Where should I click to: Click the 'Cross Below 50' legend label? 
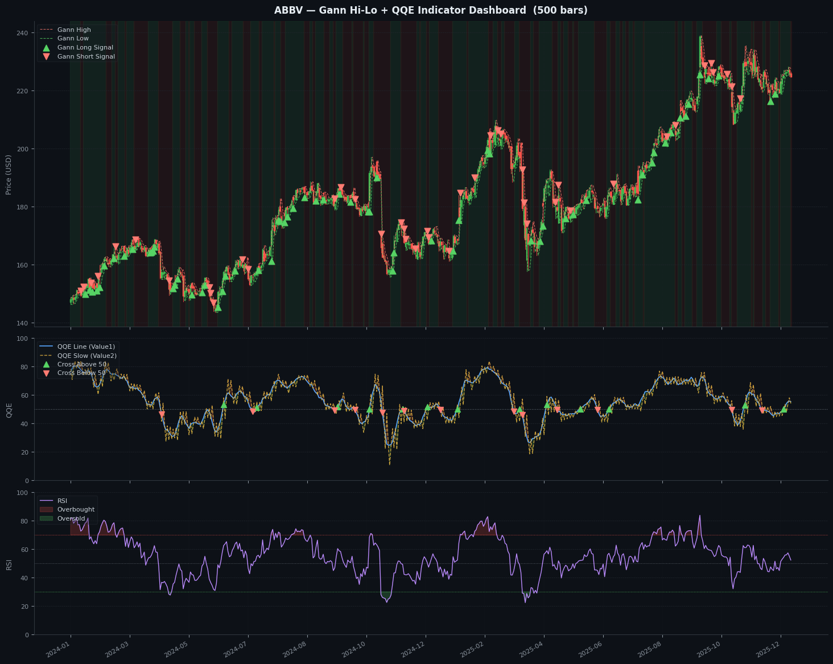(x=81, y=373)
